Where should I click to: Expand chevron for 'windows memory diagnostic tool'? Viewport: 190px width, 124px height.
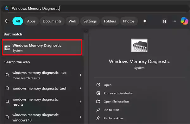(x=80, y=88)
